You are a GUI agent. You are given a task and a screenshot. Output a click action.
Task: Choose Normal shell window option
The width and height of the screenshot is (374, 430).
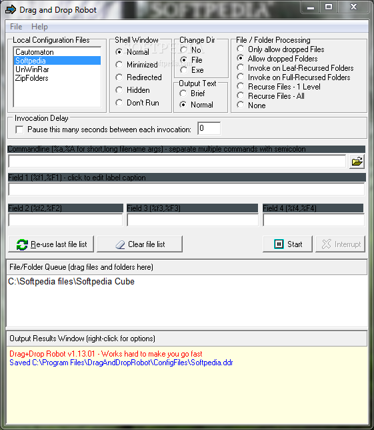(133, 52)
